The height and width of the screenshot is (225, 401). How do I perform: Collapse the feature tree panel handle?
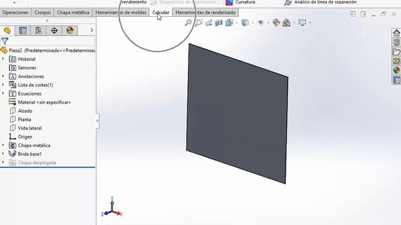pyautogui.click(x=98, y=121)
